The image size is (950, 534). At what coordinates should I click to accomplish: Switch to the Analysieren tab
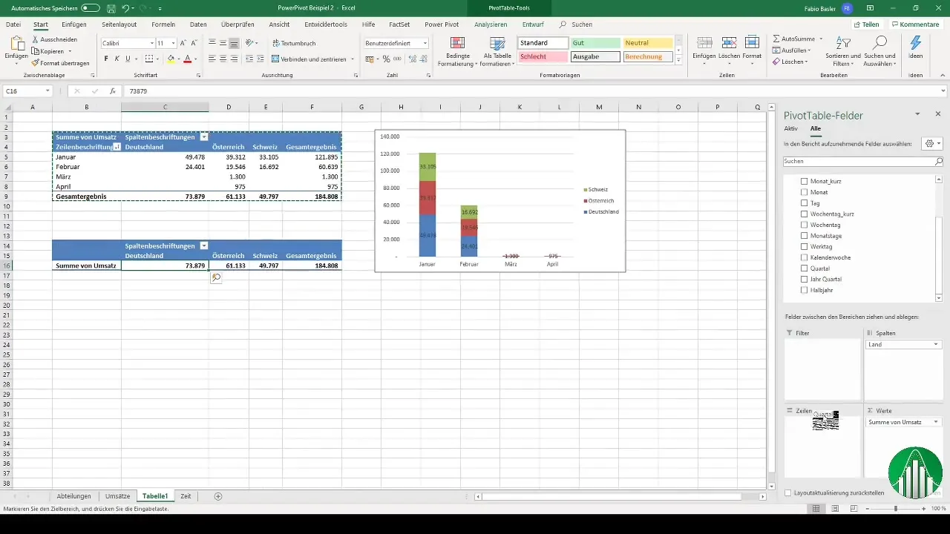click(491, 24)
